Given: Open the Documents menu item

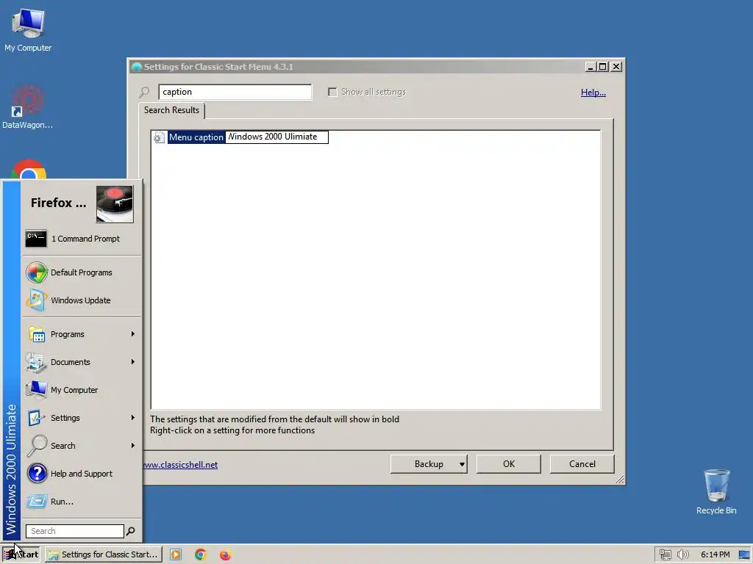Looking at the screenshot, I should tap(82, 361).
